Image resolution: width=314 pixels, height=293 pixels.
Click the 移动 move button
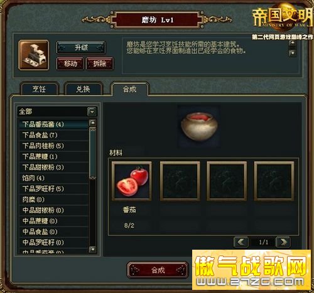(x=70, y=63)
